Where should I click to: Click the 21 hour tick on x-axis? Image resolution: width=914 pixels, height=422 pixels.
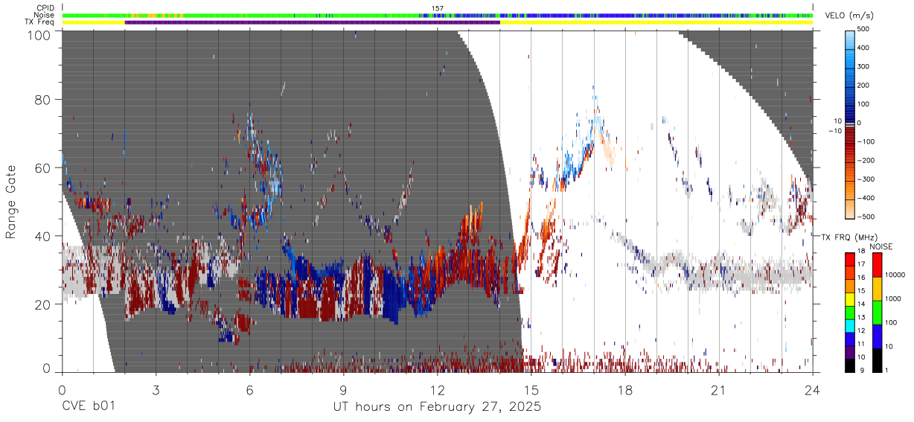coord(719,390)
